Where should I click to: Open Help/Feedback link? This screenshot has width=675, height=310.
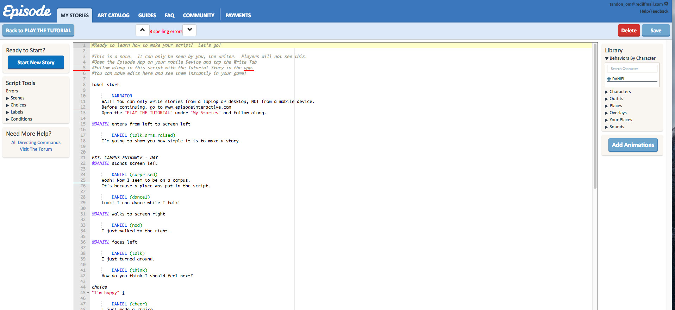(x=654, y=11)
